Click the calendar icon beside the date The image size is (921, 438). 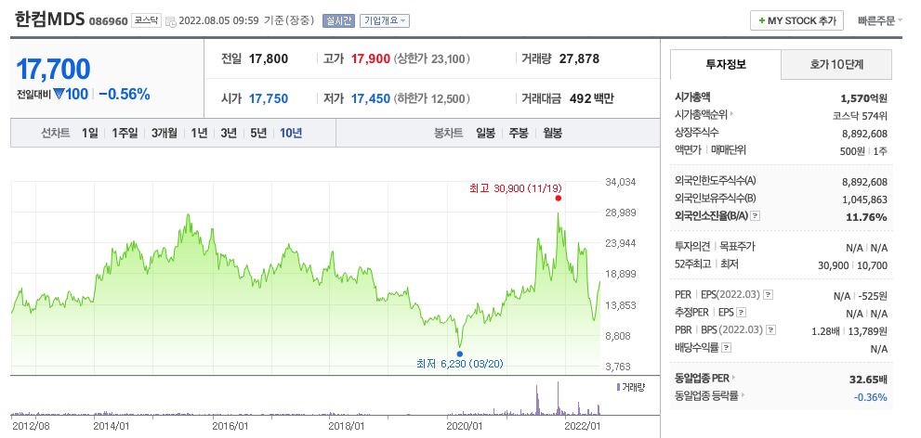[x=170, y=21]
